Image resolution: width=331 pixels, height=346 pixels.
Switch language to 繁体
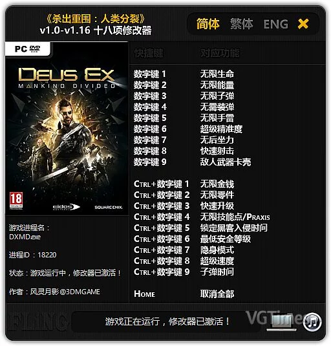click(x=242, y=24)
